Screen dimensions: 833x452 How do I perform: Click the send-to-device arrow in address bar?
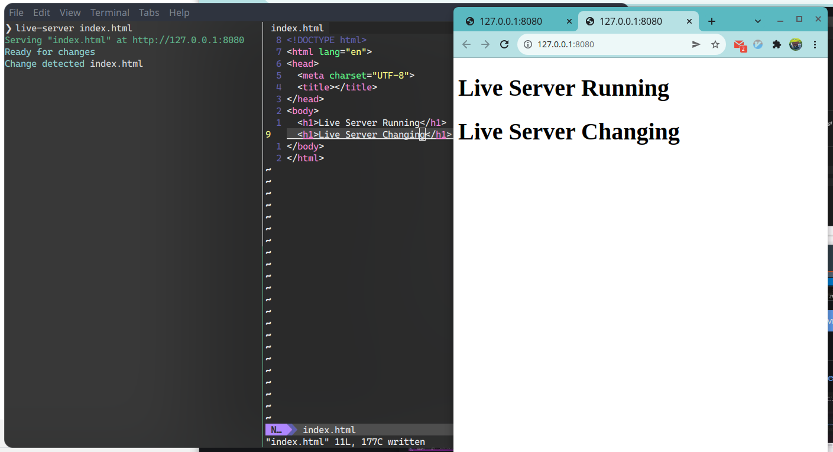[696, 44]
